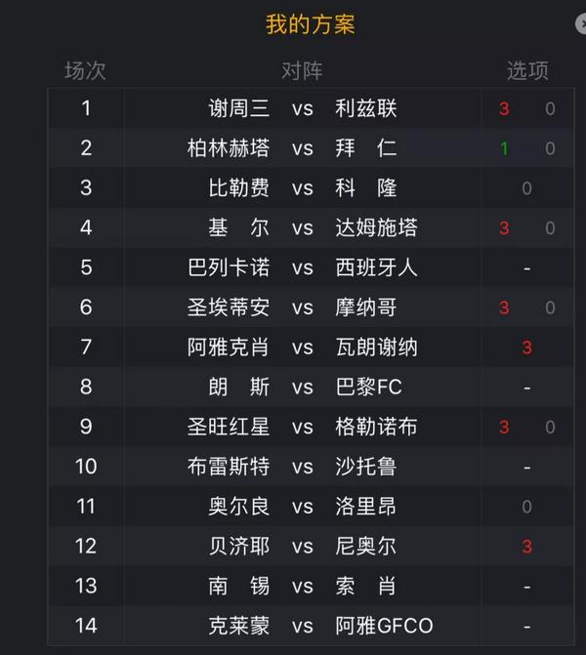Choose option 0 for match 4 基尔
Viewport: 586px width, 655px height.
click(x=550, y=228)
